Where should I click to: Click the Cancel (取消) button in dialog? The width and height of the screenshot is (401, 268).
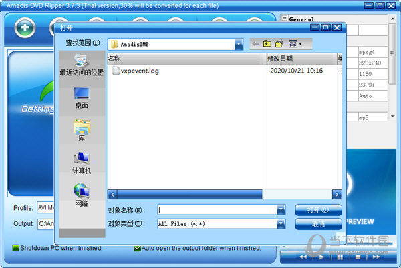(318, 224)
